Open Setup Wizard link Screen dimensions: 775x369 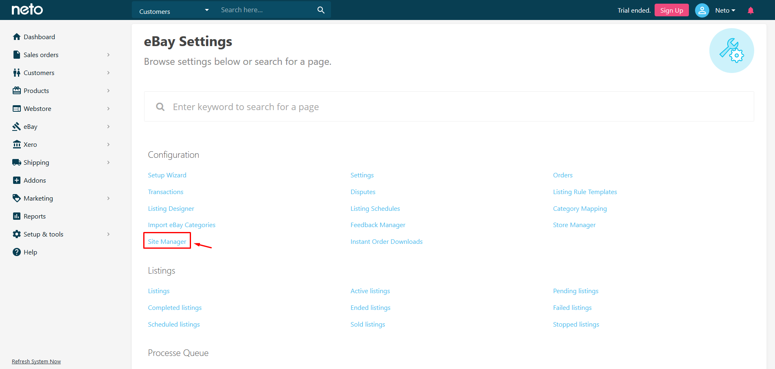(167, 175)
